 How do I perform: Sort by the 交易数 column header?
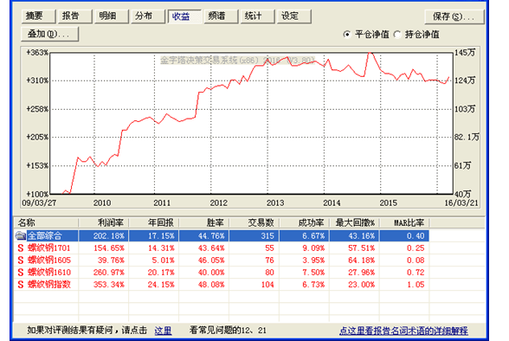254,223
